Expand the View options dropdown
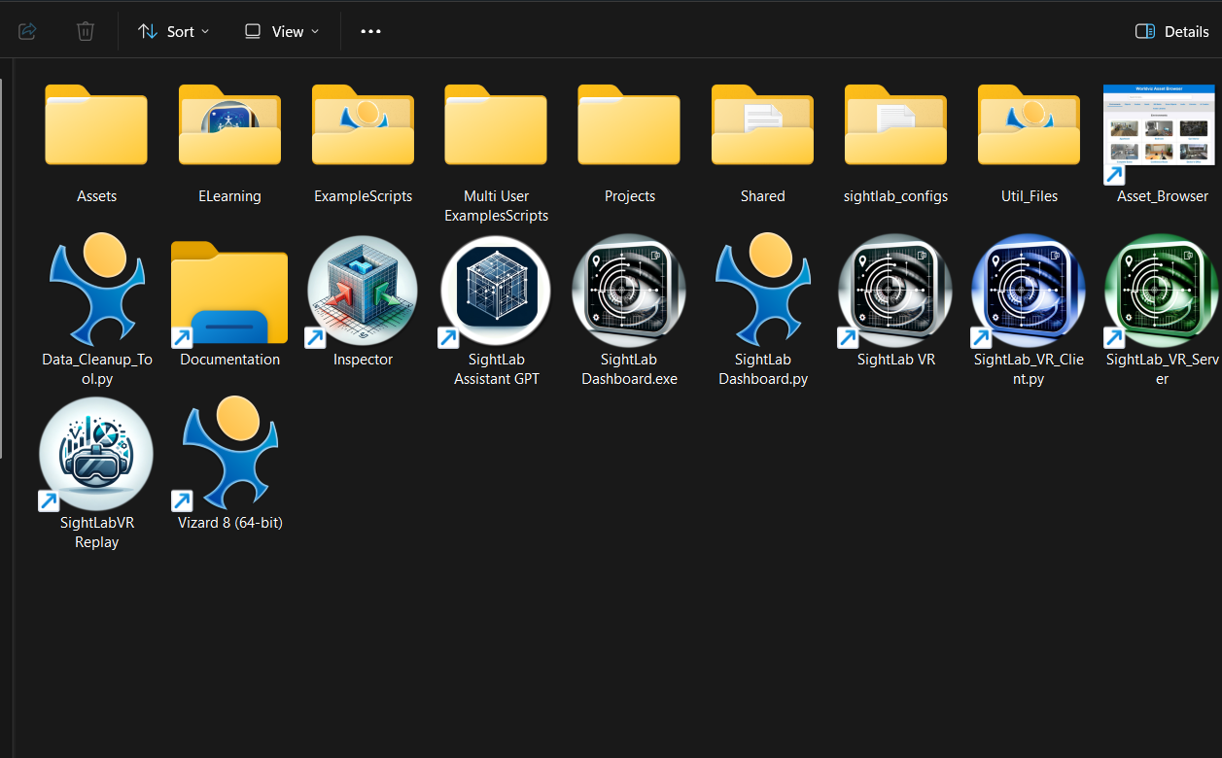 click(281, 31)
